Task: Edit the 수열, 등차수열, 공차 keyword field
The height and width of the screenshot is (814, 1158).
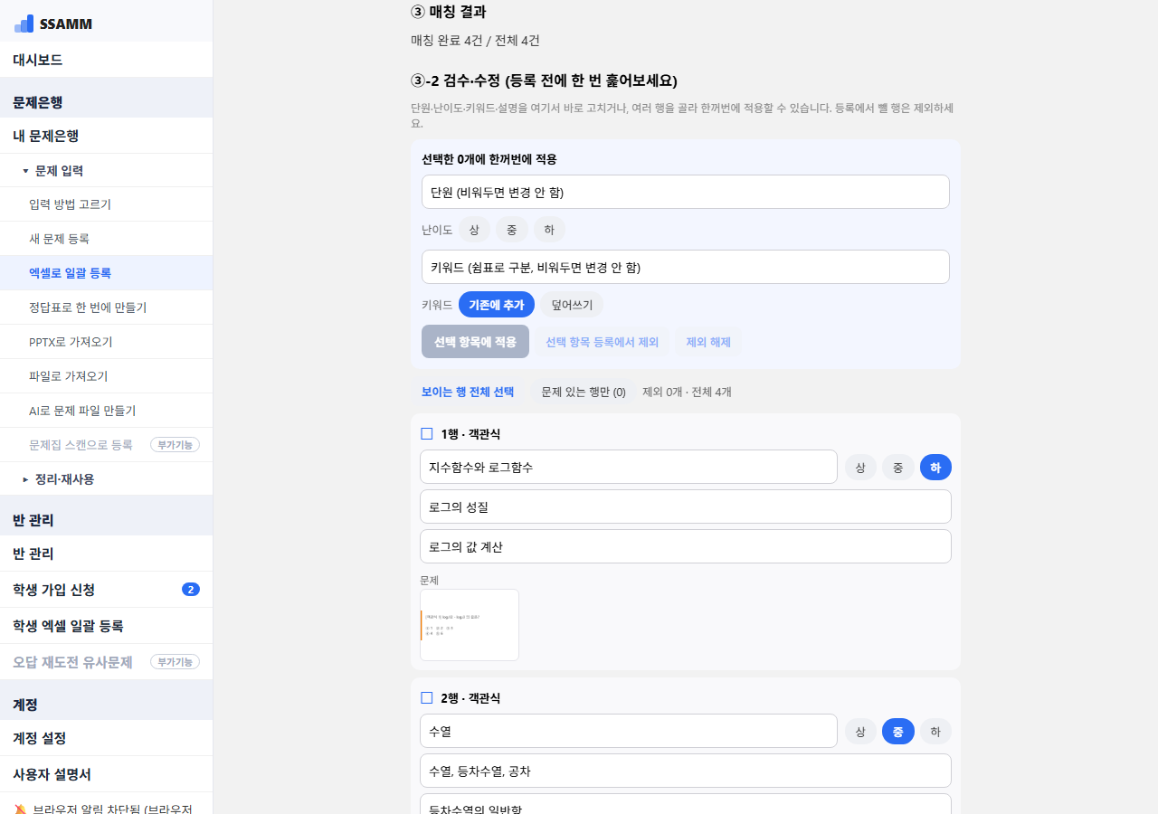Action: 686,771
